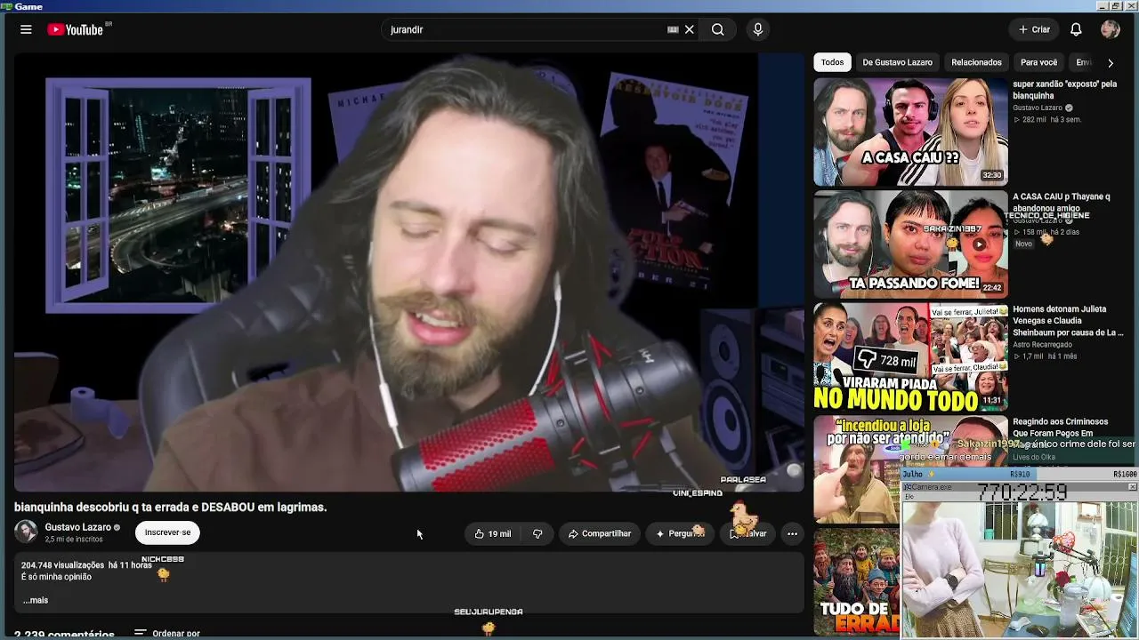This screenshot has height=640, width=1139.
Task: Open the Lives do Oika channel link
Action: coord(1034,457)
